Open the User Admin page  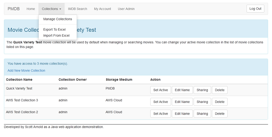coord(126,9)
